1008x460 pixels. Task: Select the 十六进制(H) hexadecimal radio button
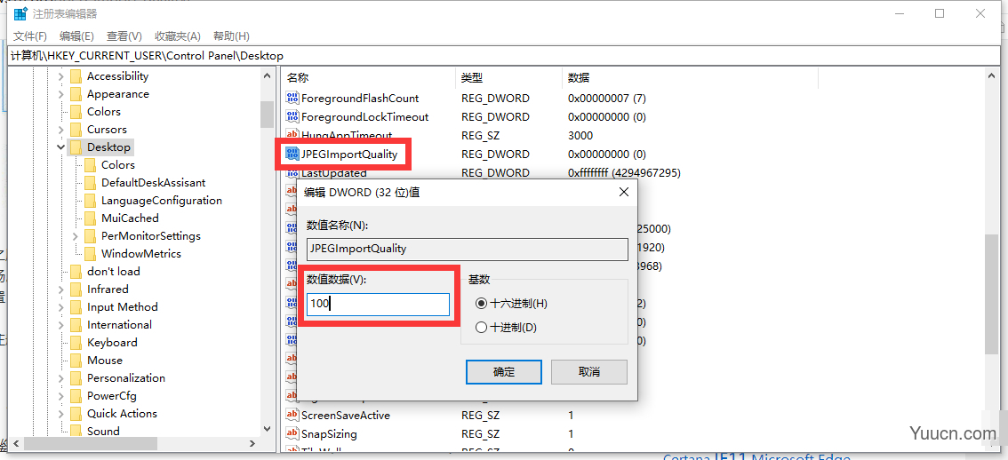[481, 303]
